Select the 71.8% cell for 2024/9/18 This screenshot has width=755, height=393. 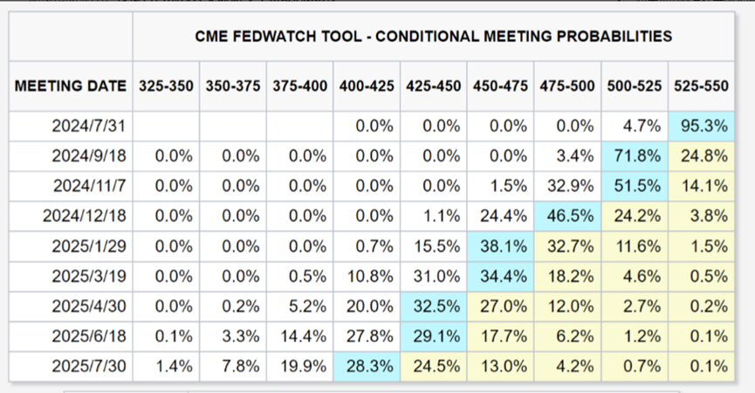tap(635, 156)
